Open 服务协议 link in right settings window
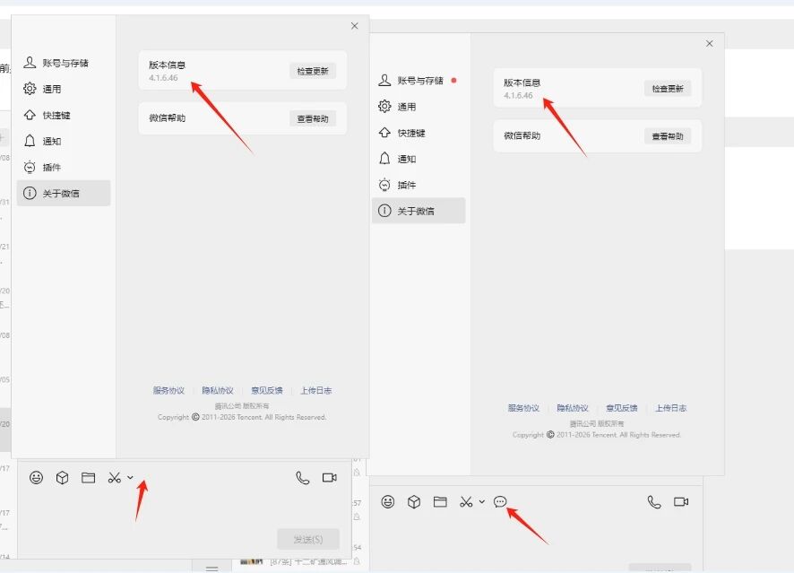Screen dimensions: 794x573 [x=523, y=408]
